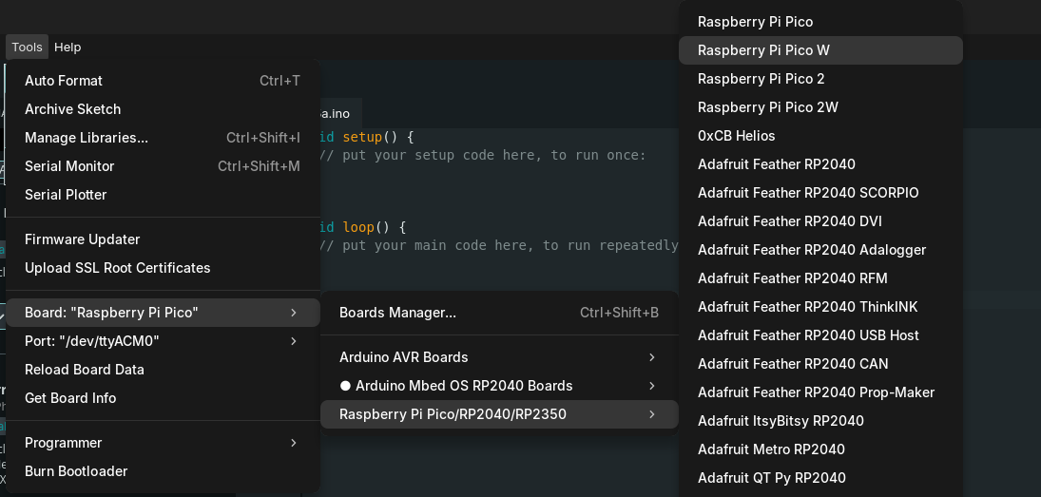
Task: Pick Adafruit Feather RP2040 DVI
Action: pos(820,221)
